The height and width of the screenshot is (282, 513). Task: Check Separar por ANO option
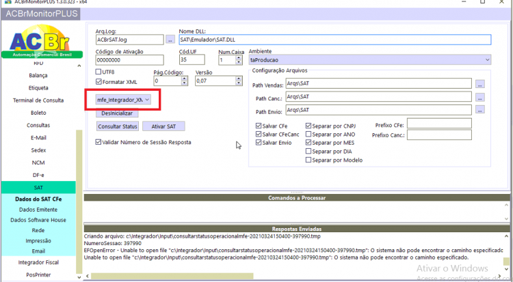point(308,134)
